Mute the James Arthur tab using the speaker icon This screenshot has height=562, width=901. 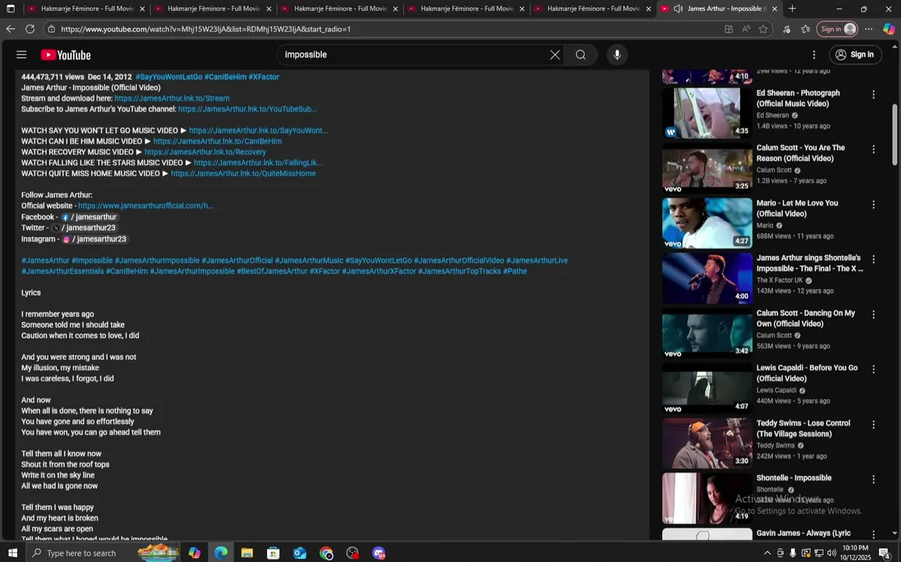(x=678, y=9)
